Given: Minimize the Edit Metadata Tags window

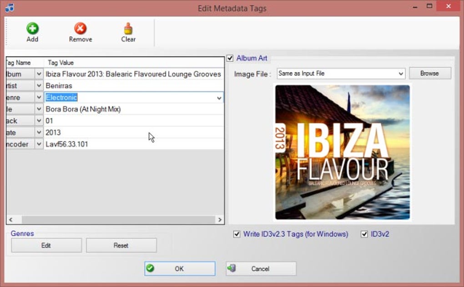Looking at the screenshot, I should [x=415, y=6].
